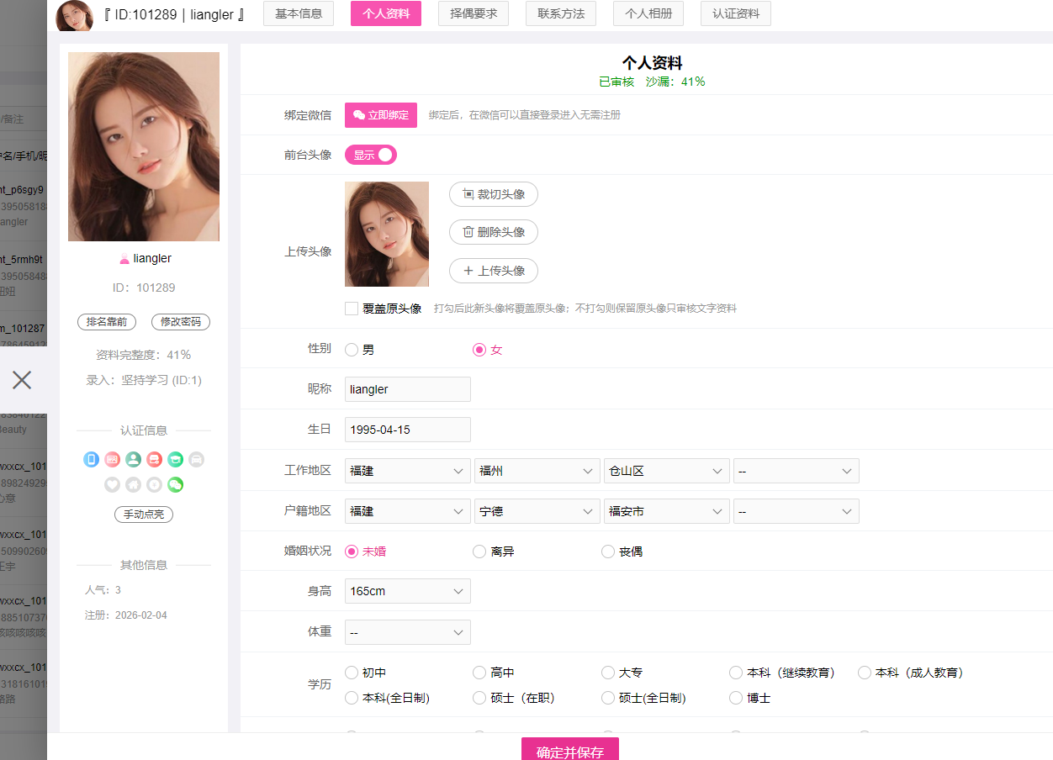Viewport: 1053px width, 760px height.
Task: Click the gray heart verification icon
Action: 112,484
